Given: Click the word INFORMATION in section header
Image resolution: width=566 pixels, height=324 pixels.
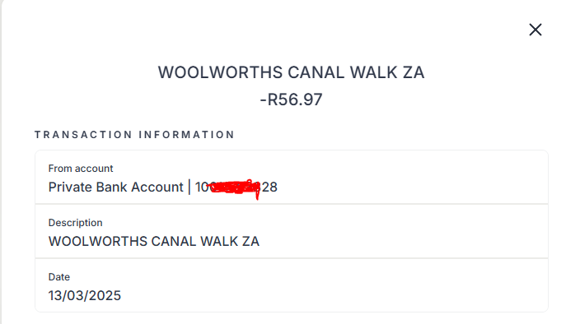Looking at the screenshot, I should click(x=187, y=135).
